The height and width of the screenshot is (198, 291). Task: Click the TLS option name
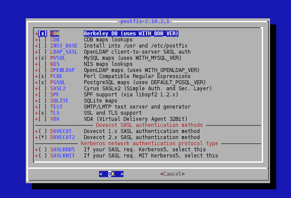[55, 113]
